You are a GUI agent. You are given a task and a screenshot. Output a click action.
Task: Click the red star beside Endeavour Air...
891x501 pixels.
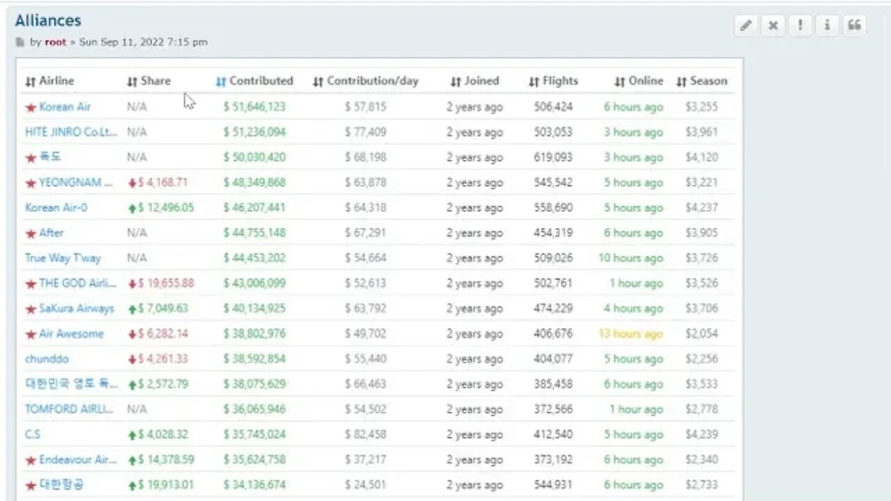31,460
